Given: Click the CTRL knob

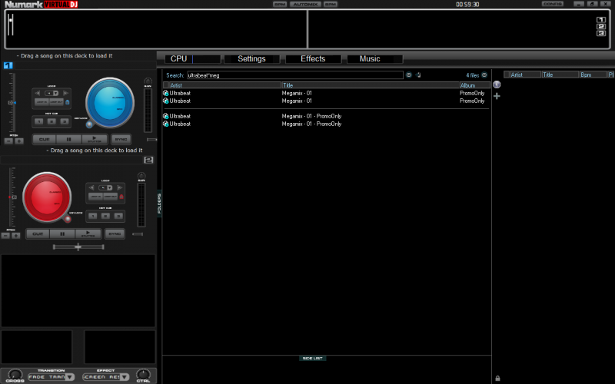Looking at the screenshot, I should (x=143, y=375).
